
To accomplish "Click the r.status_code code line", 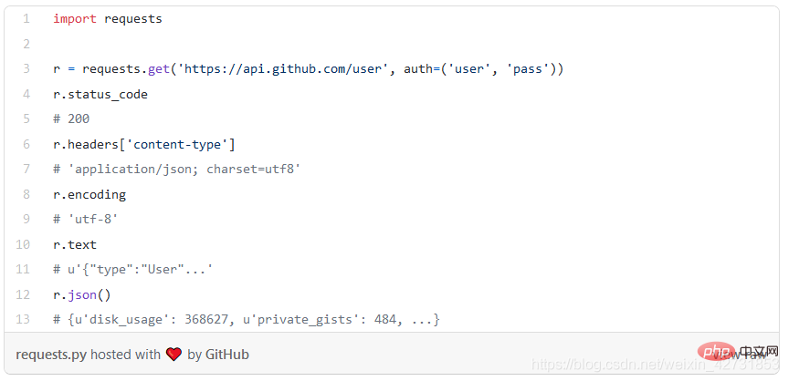I will [100, 94].
